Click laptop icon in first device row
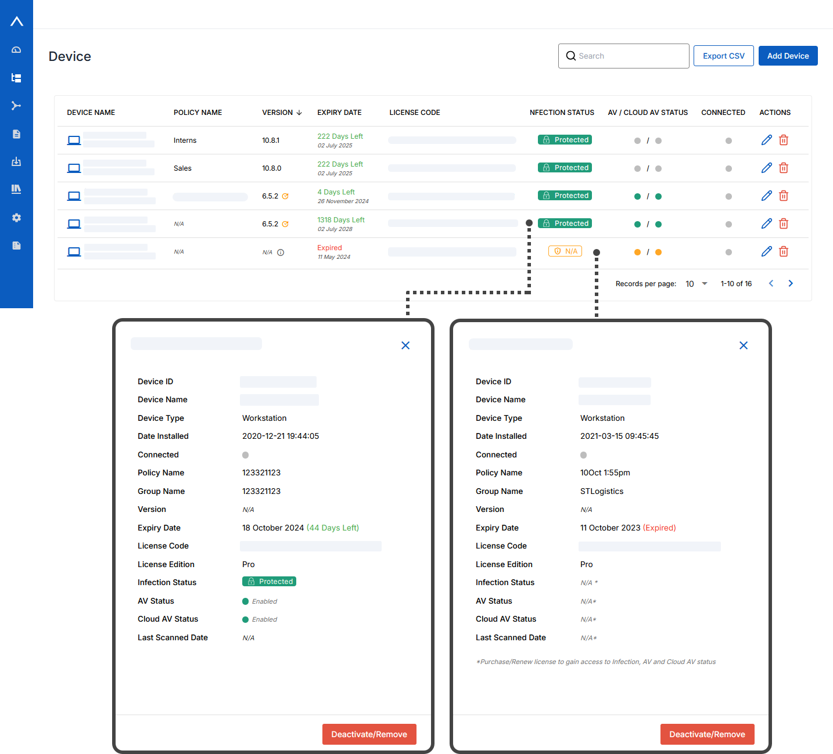This screenshot has width=833, height=754. pos(74,140)
